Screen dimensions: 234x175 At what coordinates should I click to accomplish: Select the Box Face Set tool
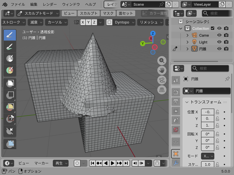(10, 107)
